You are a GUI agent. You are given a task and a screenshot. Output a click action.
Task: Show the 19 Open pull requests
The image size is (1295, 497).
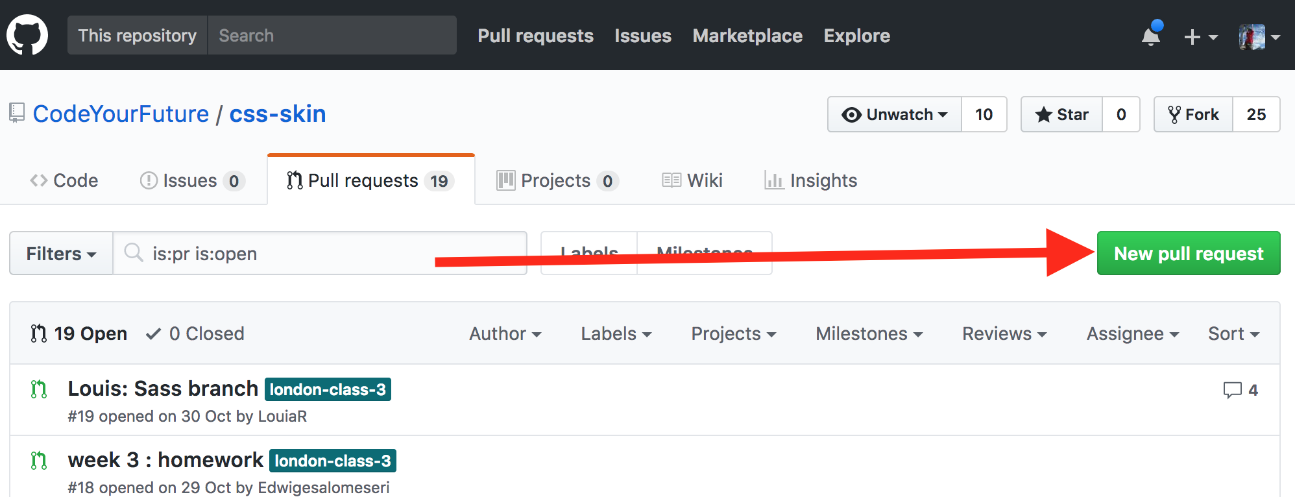pos(79,333)
